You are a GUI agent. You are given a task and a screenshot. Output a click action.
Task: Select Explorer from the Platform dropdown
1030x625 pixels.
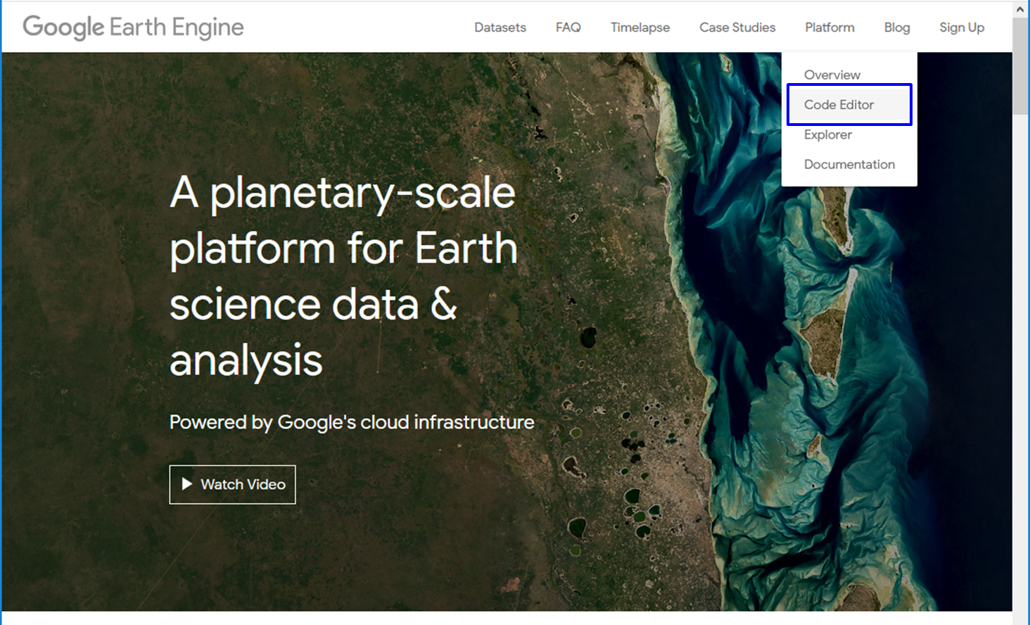point(827,134)
